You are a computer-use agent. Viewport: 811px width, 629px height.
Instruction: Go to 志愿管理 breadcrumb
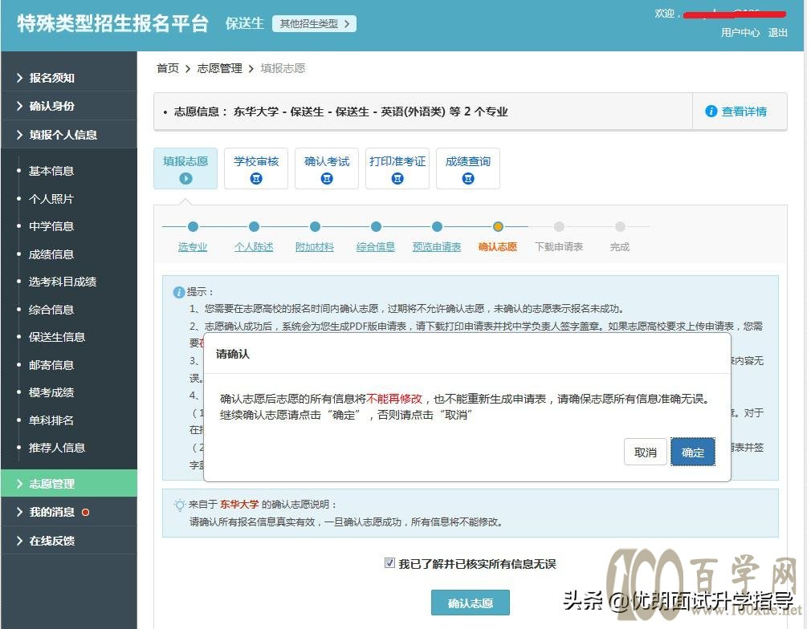(x=219, y=68)
